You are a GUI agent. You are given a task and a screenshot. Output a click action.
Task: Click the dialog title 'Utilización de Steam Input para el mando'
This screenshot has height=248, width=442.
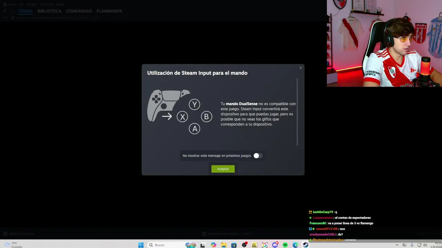197,73
